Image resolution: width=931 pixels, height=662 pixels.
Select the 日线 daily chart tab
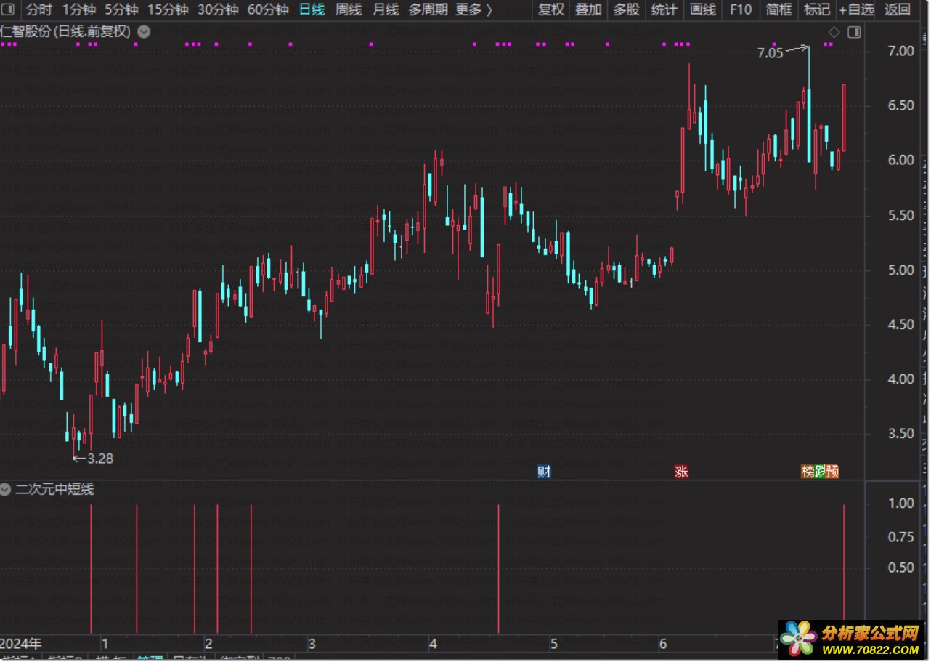(312, 9)
